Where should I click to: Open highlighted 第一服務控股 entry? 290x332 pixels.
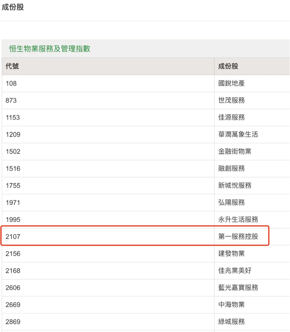pyautogui.click(x=238, y=236)
